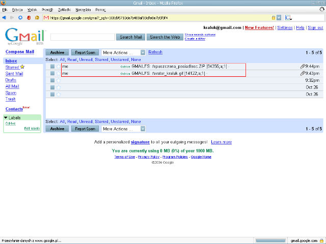Open the Zakładki menu
Screen dimensions: 326x244
coord(65,10)
